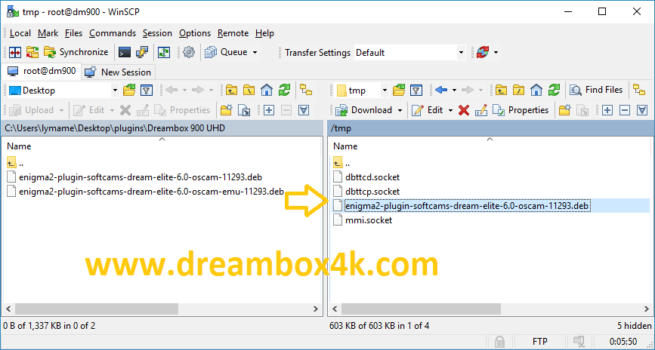655x350 pixels.
Task: Click the local panel filter icon
Action: (x=147, y=90)
